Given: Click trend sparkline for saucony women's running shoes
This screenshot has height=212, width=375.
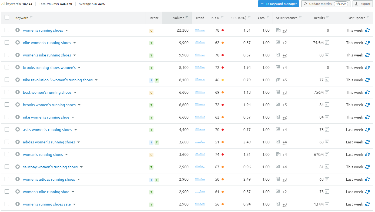Looking at the screenshot, I should pos(200,167).
